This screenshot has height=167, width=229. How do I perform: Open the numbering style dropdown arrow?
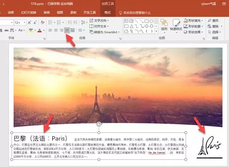coord(63,23)
